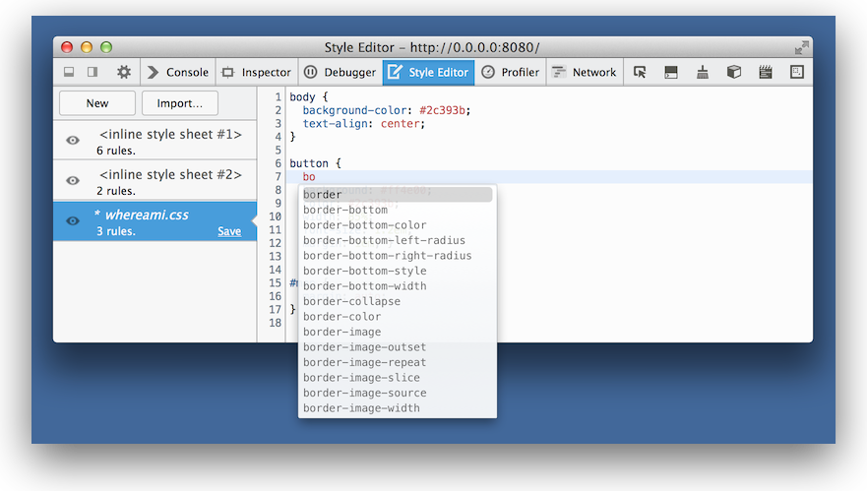The width and height of the screenshot is (867, 491).
Task: Save the whereami.css stylesheet
Action: 229,232
